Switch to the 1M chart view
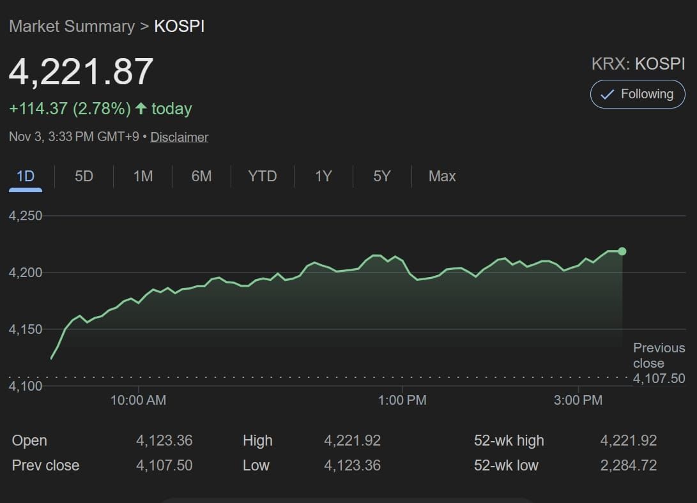 click(142, 176)
